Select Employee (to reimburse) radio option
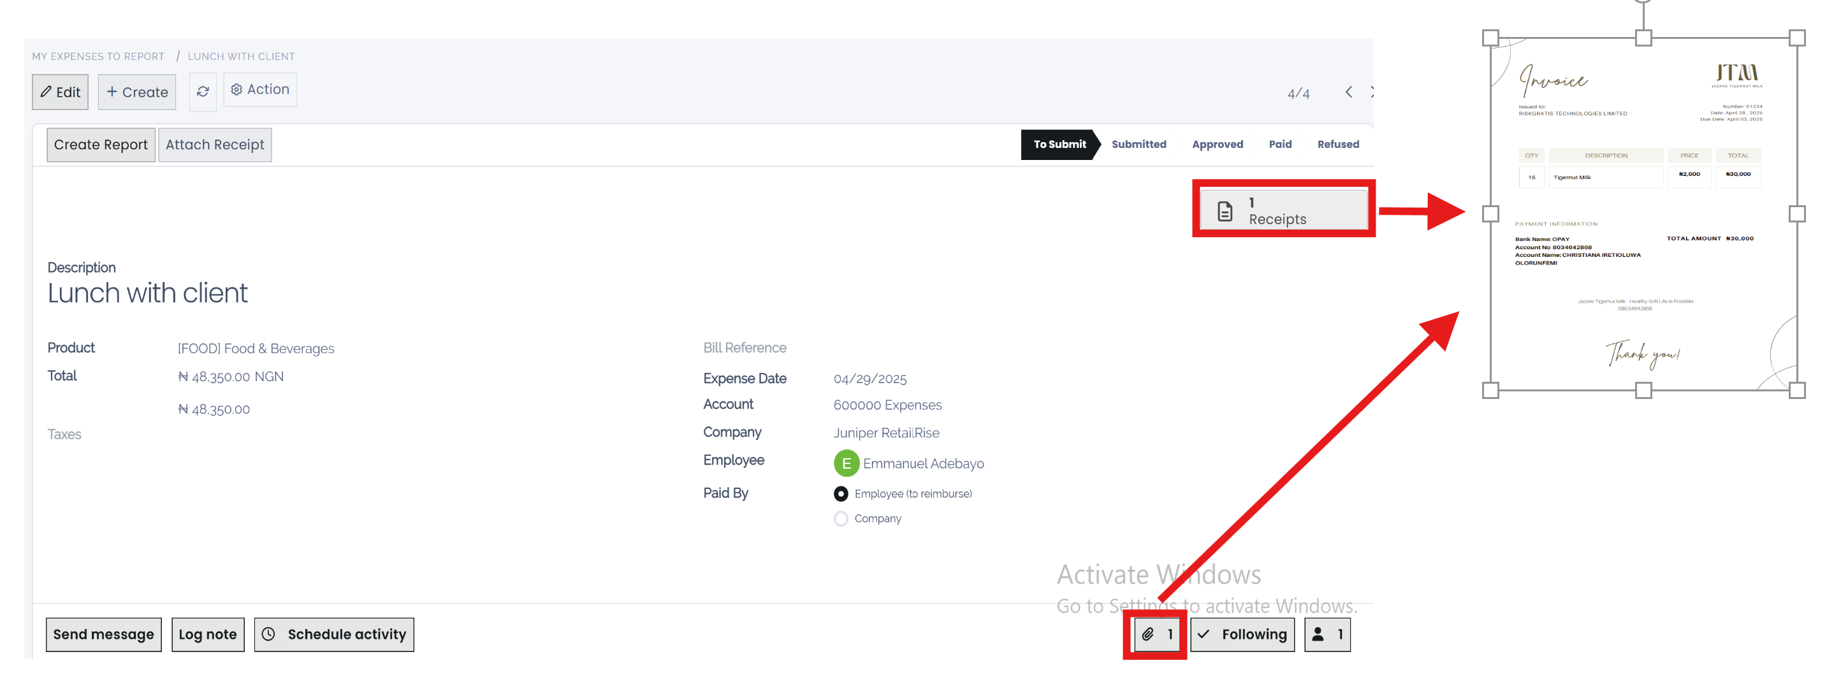The width and height of the screenshot is (1834, 675). (x=841, y=494)
